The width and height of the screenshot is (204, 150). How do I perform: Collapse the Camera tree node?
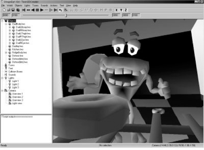coord(2,91)
